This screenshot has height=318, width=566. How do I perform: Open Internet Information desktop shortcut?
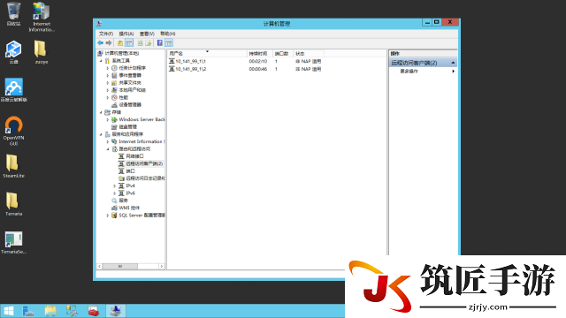(x=42, y=17)
